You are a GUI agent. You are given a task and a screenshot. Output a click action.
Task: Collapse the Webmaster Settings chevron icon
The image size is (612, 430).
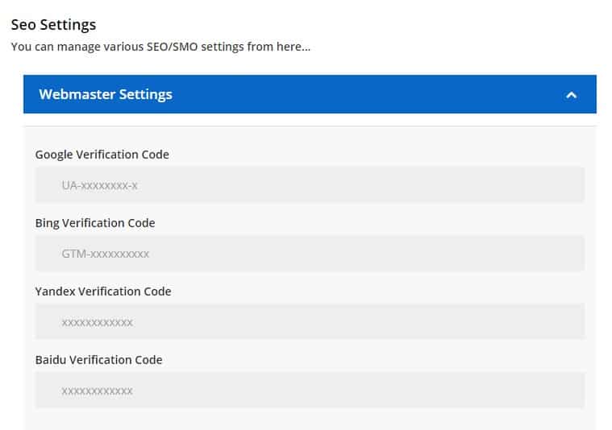pyautogui.click(x=571, y=95)
